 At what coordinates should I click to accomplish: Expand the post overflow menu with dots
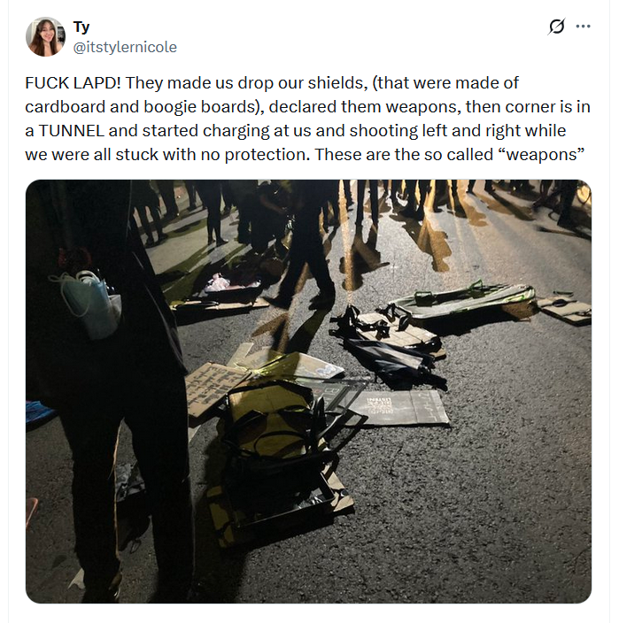(583, 27)
